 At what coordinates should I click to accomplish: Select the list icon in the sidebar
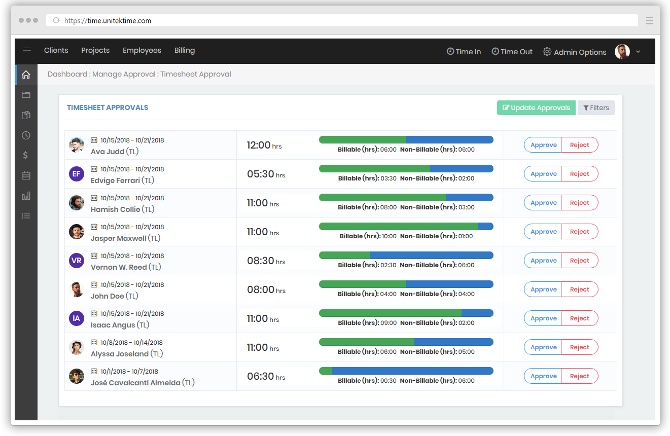click(x=26, y=216)
